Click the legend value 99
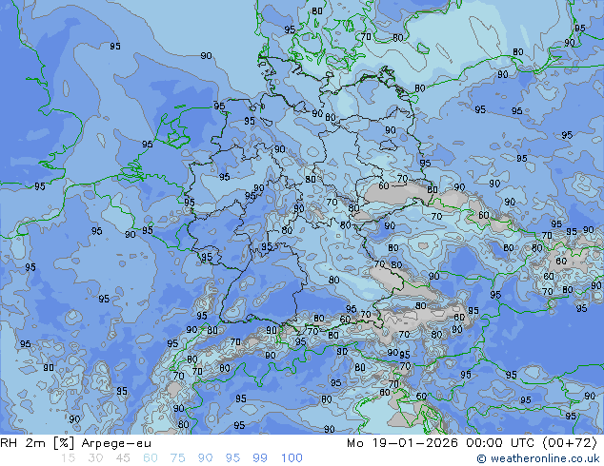This screenshot has height=466, width=604. click(x=260, y=458)
